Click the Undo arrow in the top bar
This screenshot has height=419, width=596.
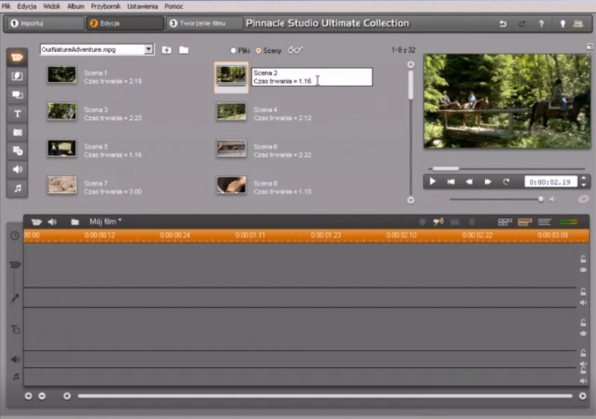(x=502, y=24)
